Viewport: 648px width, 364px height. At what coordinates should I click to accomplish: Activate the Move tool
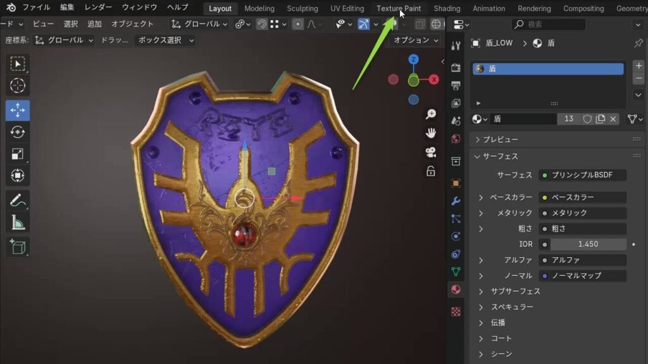coord(17,110)
